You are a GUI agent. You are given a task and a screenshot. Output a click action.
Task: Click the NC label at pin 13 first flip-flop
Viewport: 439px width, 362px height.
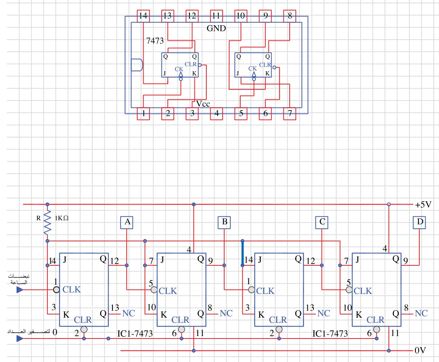tap(129, 313)
